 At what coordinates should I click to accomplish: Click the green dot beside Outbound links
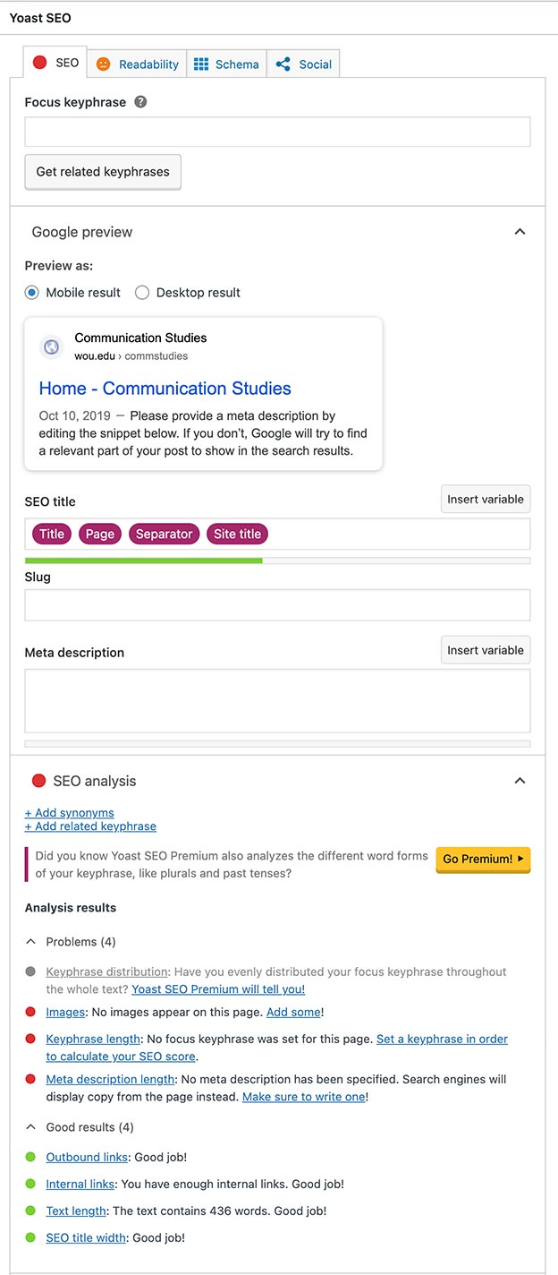click(x=30, y=1157)
